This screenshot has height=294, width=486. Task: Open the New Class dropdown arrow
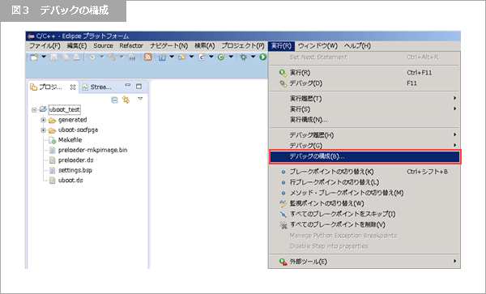(x=231, y=57)
